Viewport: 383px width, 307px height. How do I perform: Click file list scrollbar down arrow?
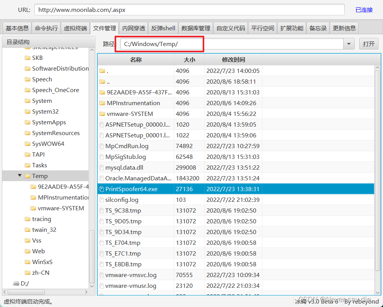[377, 292]
